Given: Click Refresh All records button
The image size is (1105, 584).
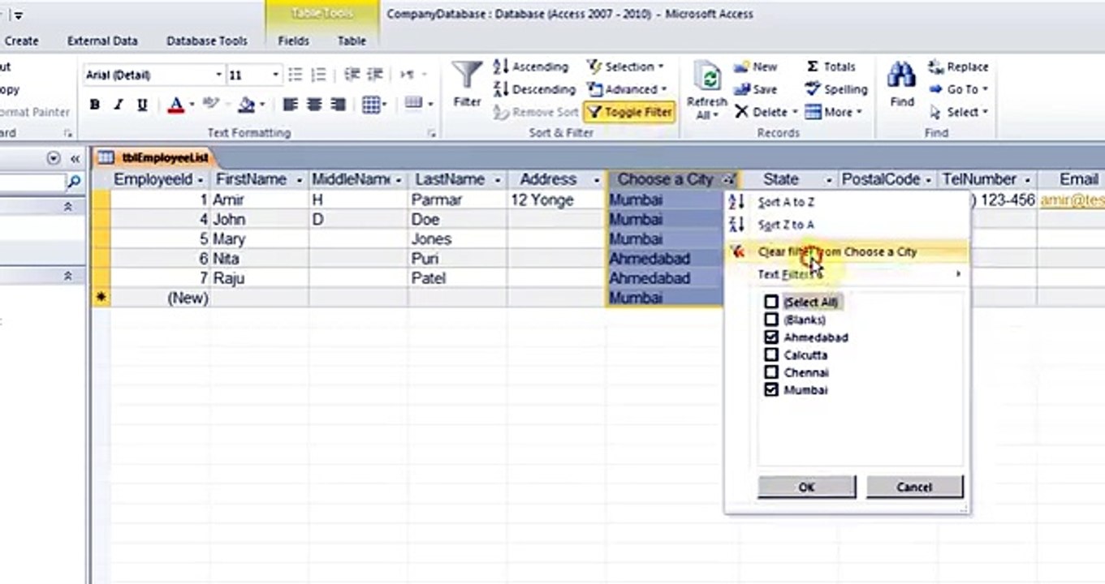Looking at the screenshot, I should [x=706, y=91].
